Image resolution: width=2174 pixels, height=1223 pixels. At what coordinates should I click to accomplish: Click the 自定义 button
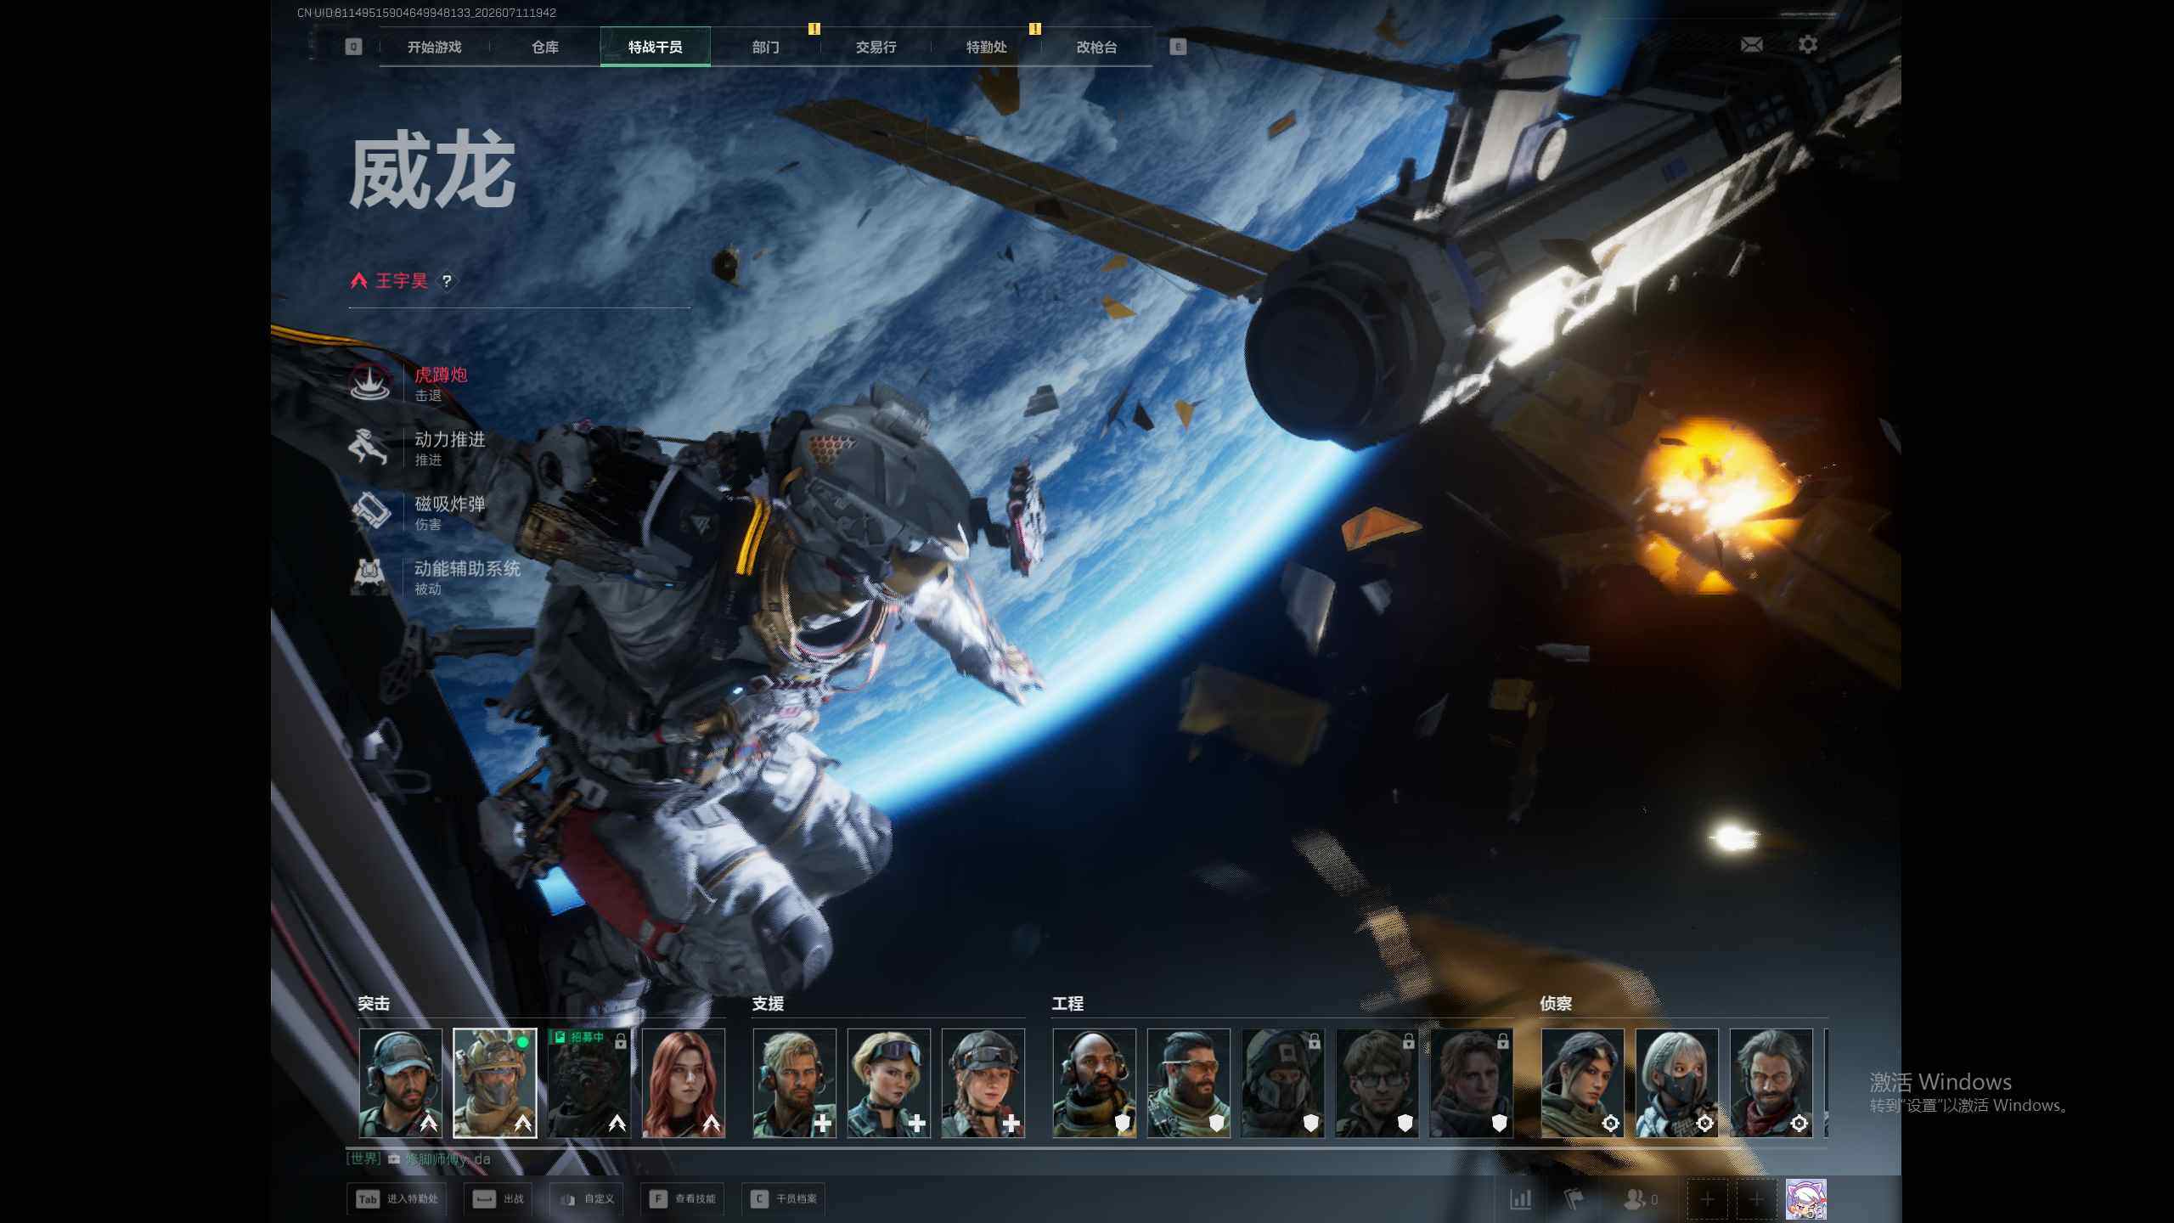point(586,1199)
